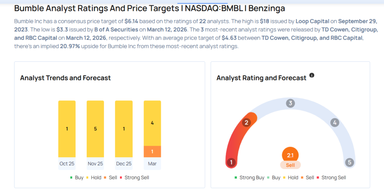Click the yellow Hold segment in Mar bar
This screenshot has height=190, width=384.
(152, 123)
